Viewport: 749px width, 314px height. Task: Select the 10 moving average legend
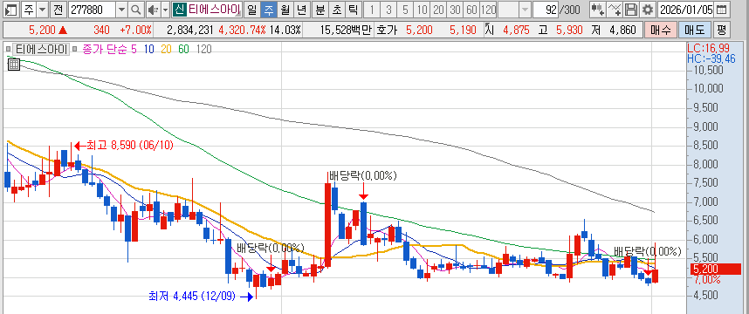[x=148, y=49]
